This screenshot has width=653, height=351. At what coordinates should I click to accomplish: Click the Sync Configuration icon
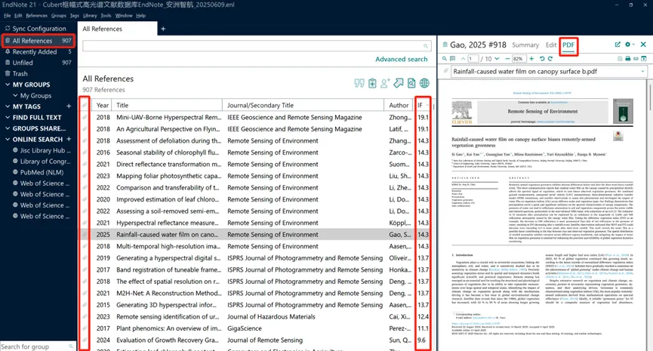tap(8, 29)
